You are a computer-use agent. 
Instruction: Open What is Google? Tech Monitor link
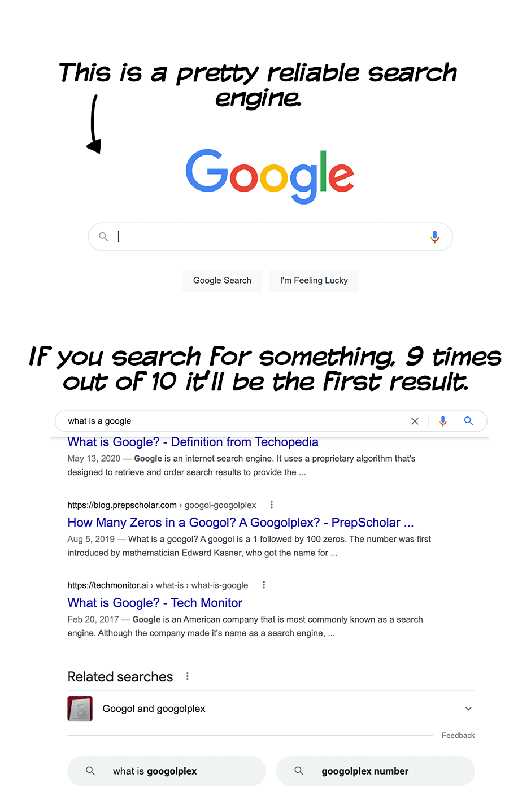point(155,603)
